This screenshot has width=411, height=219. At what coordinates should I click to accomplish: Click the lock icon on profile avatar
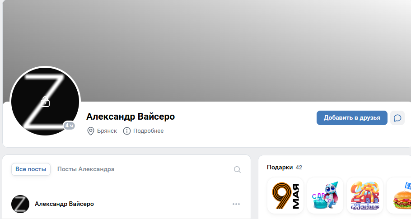point(45,102)
